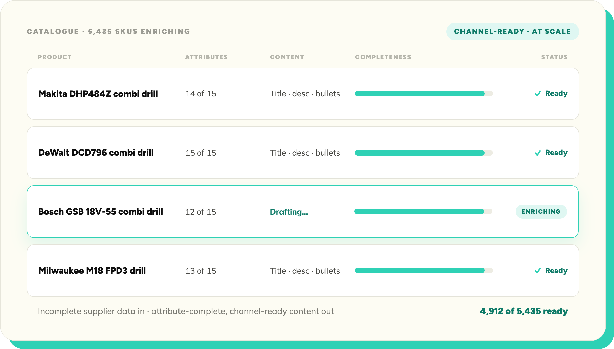614x349 pixels.
Task: Click the Channel-Ready · At Scale badge
Action: (513, 32)
